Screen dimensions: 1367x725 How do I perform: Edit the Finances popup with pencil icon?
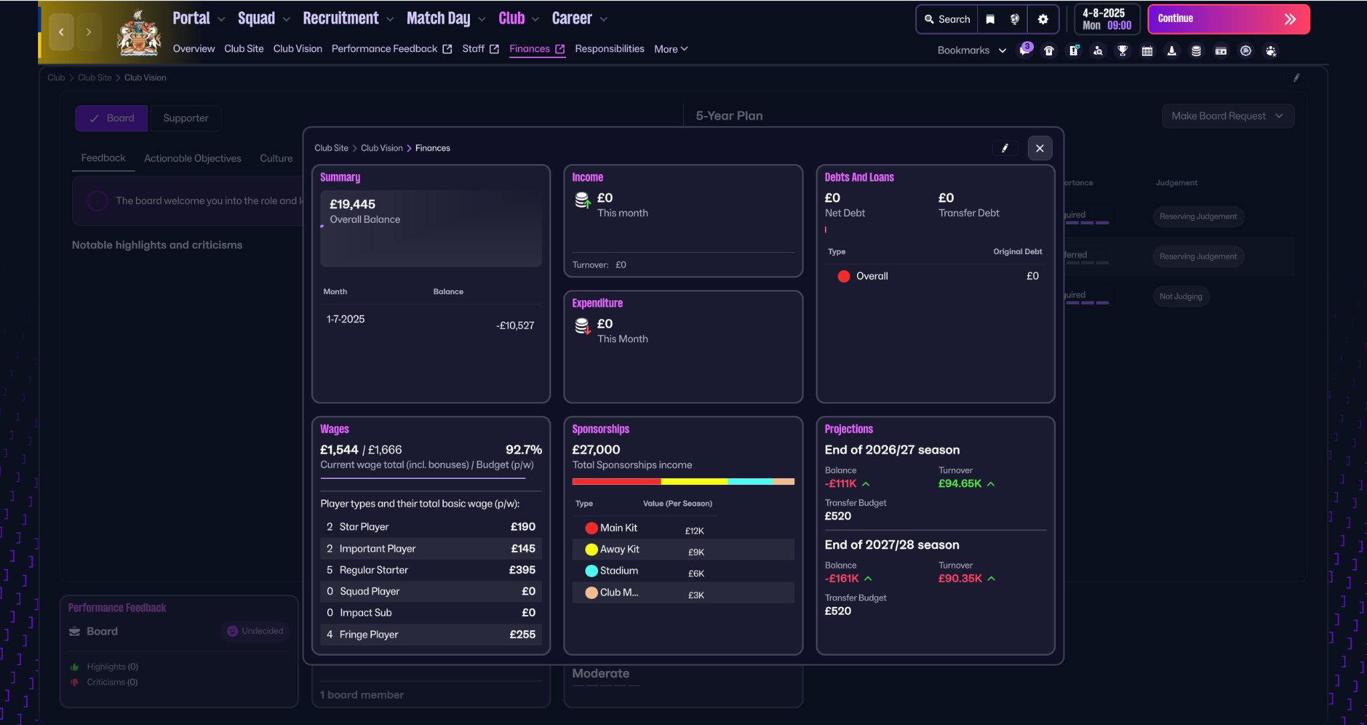click(1005, 148)
